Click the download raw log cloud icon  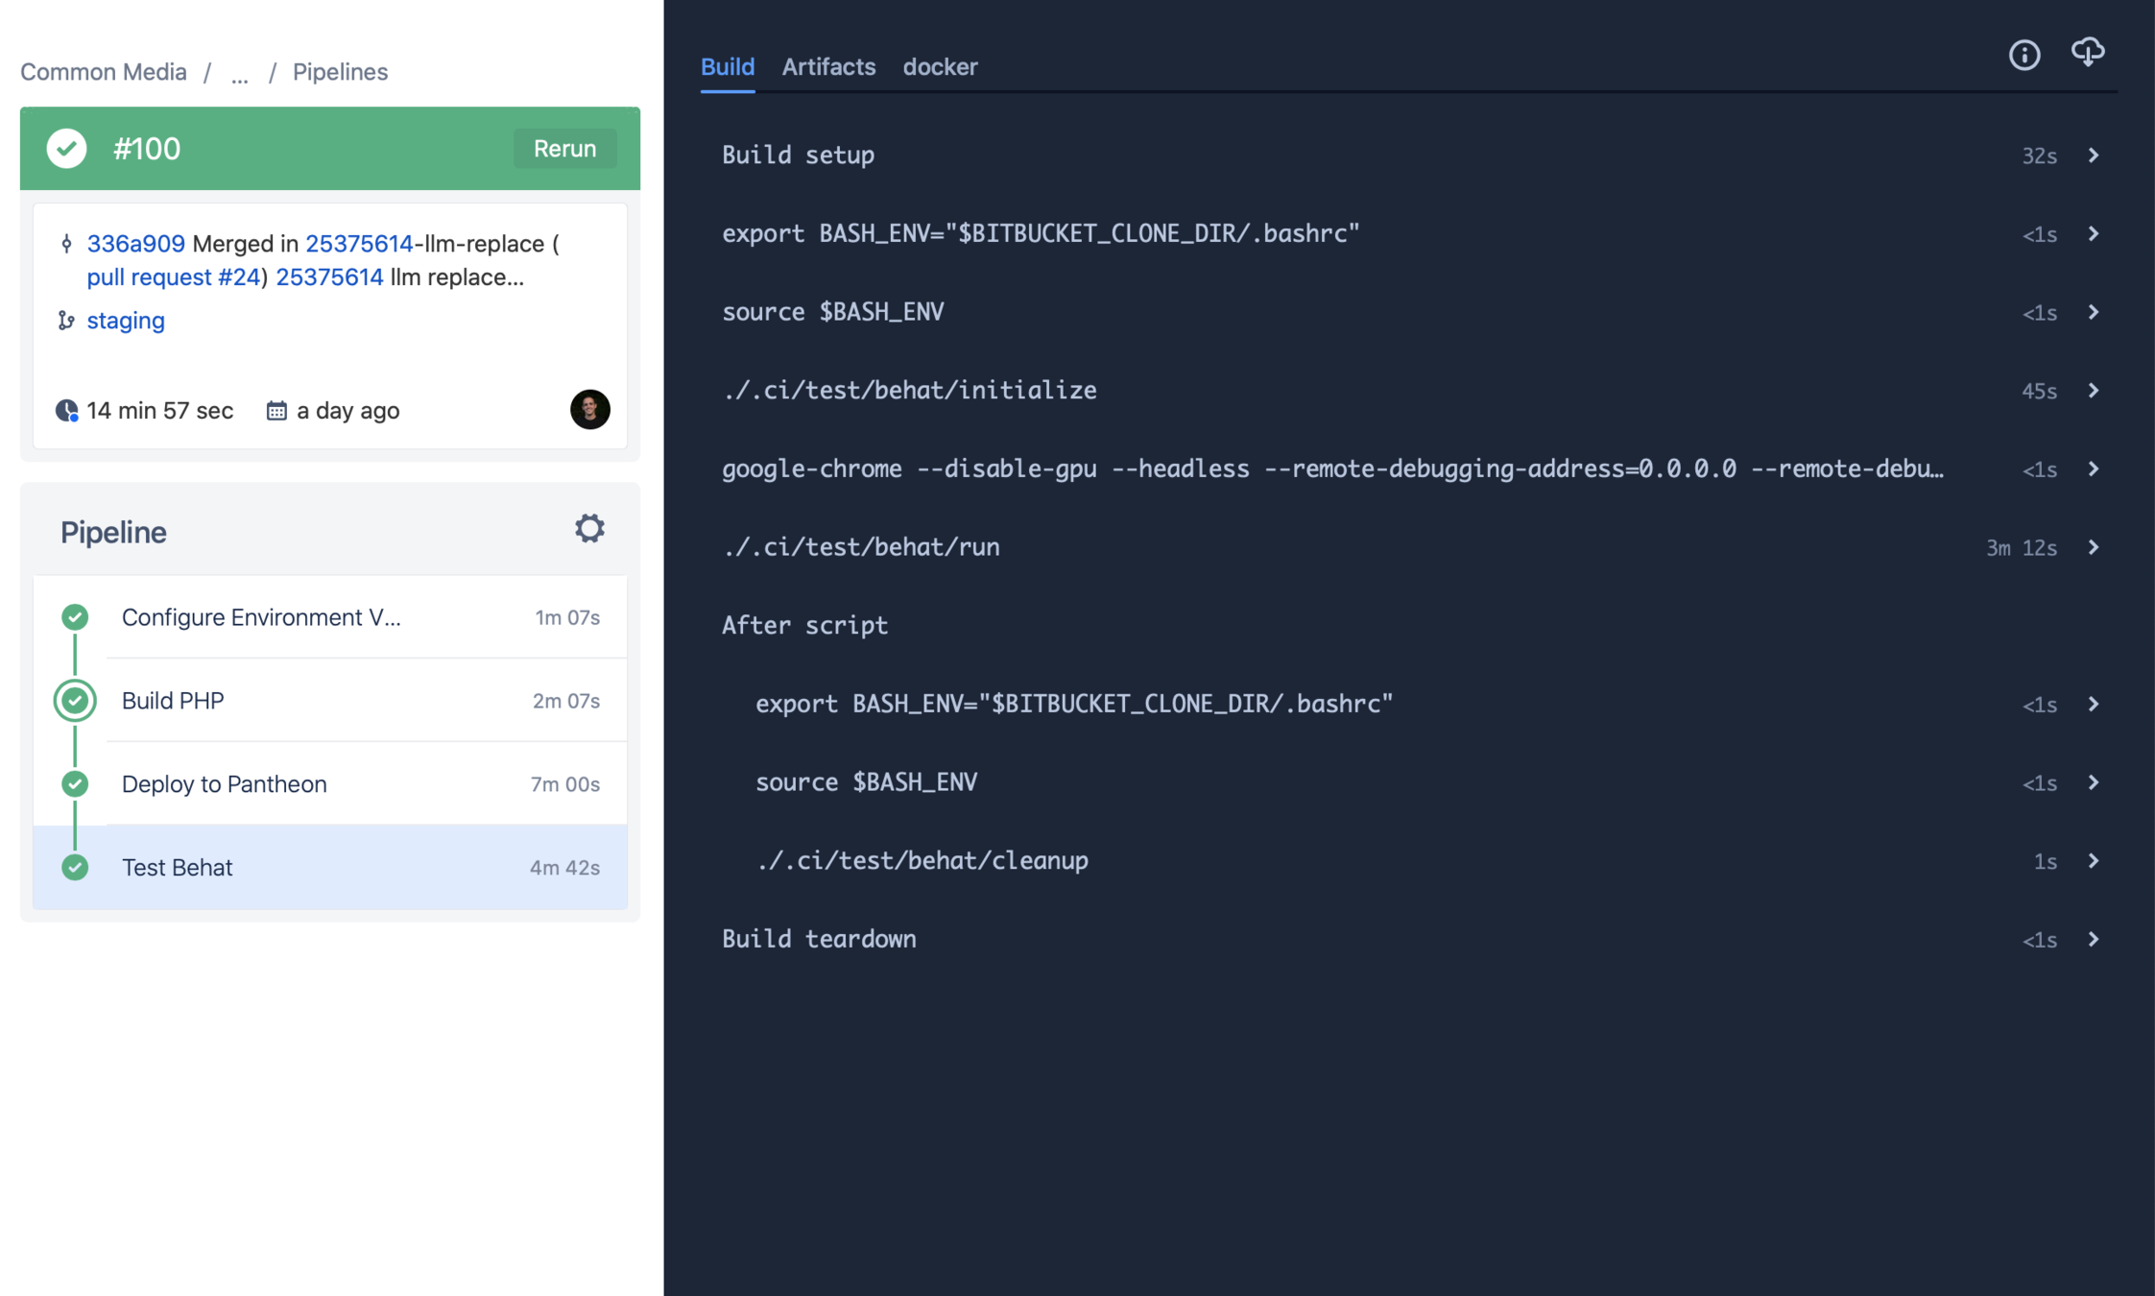(x=2087, y=53)
